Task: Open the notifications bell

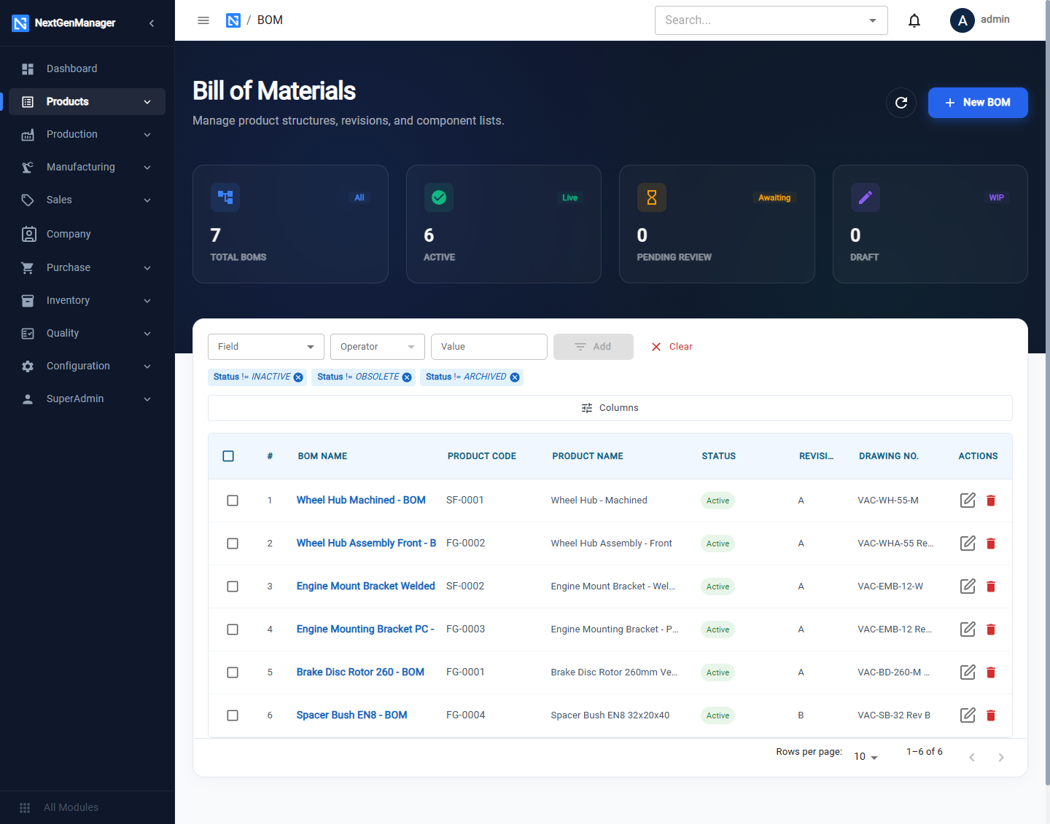Action: pyautogui.click(x=914, y=20)
